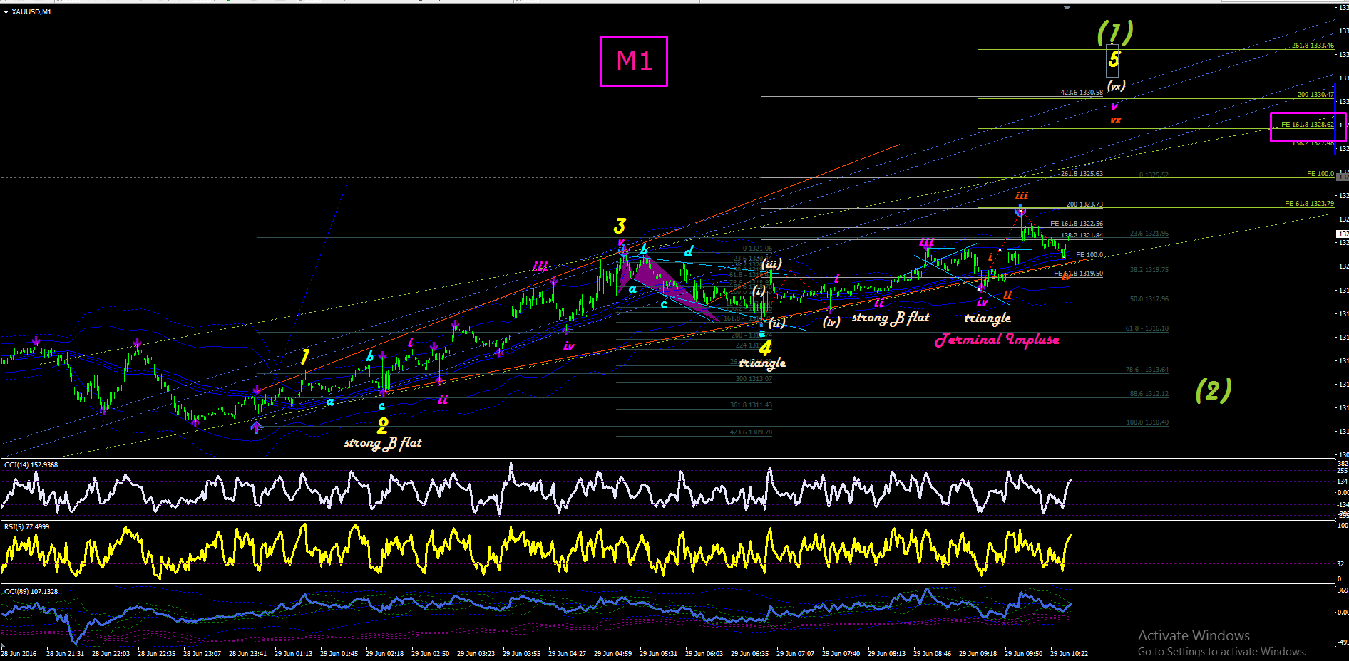Select the 200 1323.73 Fibonacci level label
Image resolution: width=1349 pixels, height=661 pixels.
tap(1084, 204)
